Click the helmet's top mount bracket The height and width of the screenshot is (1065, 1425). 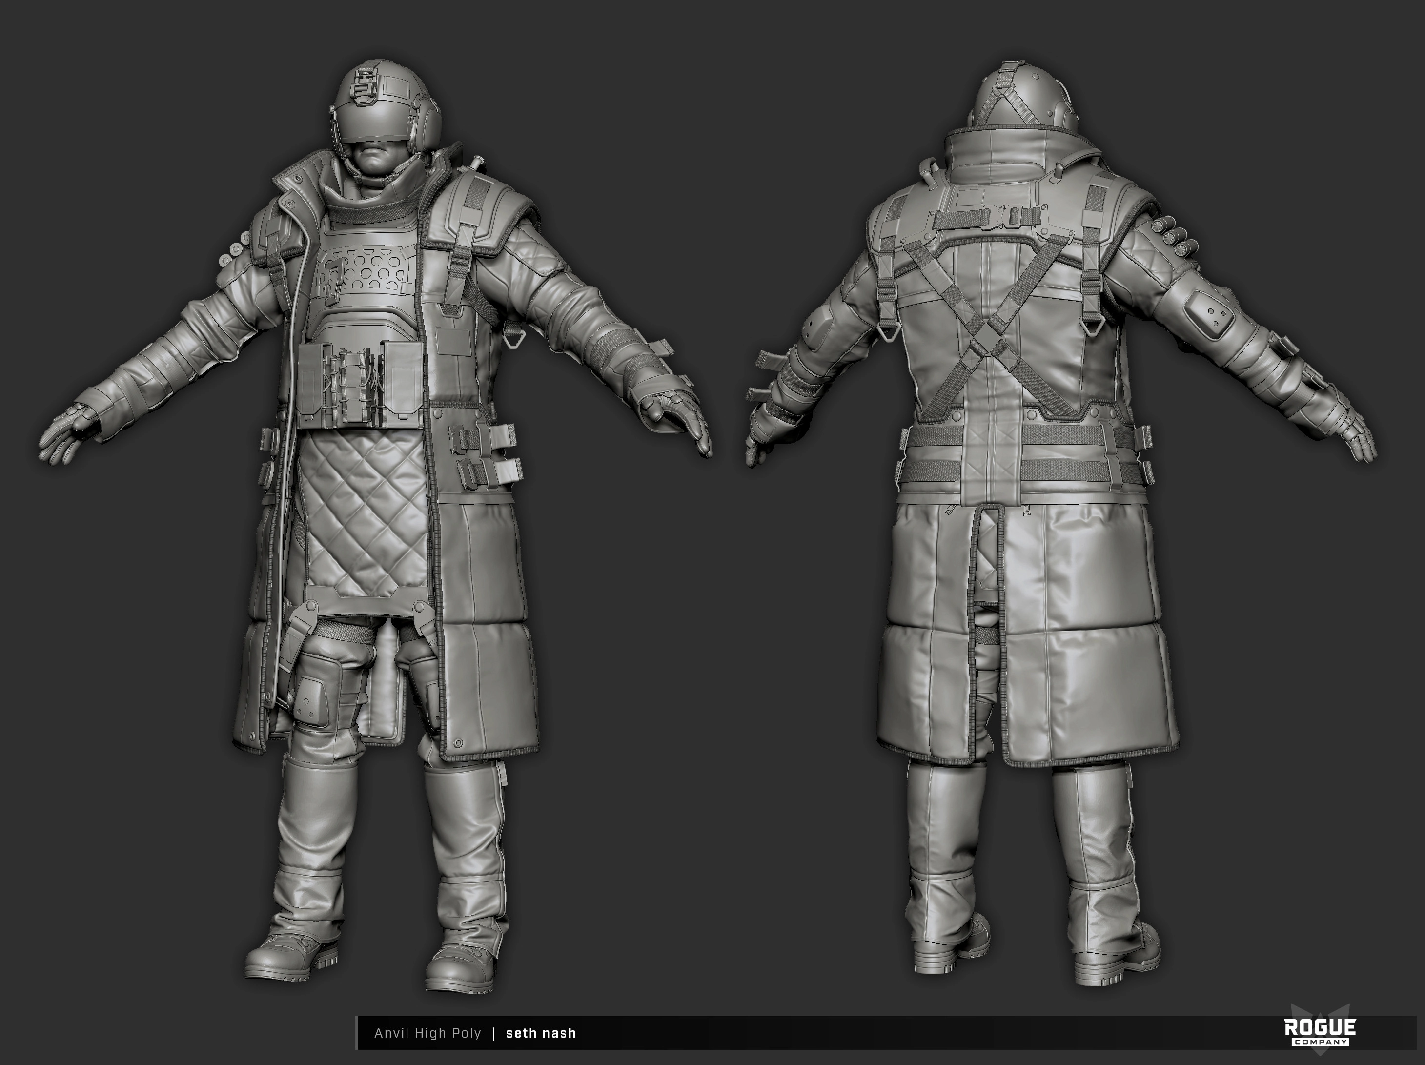[x=365, y=86]
